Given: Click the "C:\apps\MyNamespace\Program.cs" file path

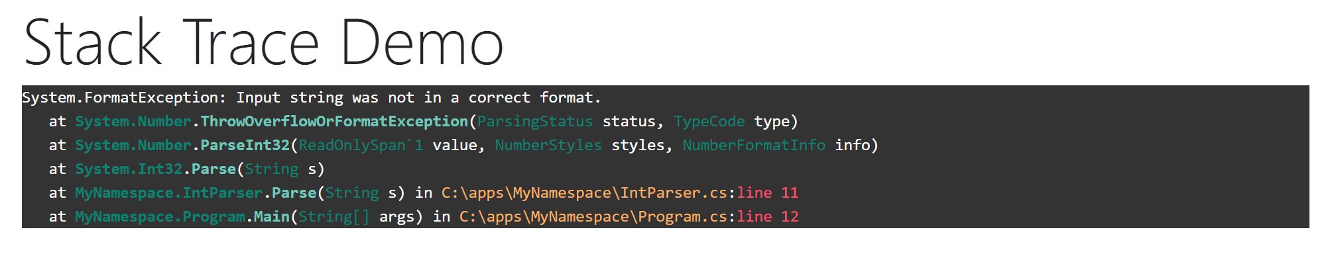Looking at the screenshot, I should (593, 217).
